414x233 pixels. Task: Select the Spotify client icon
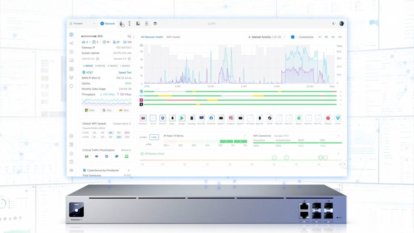298,118
